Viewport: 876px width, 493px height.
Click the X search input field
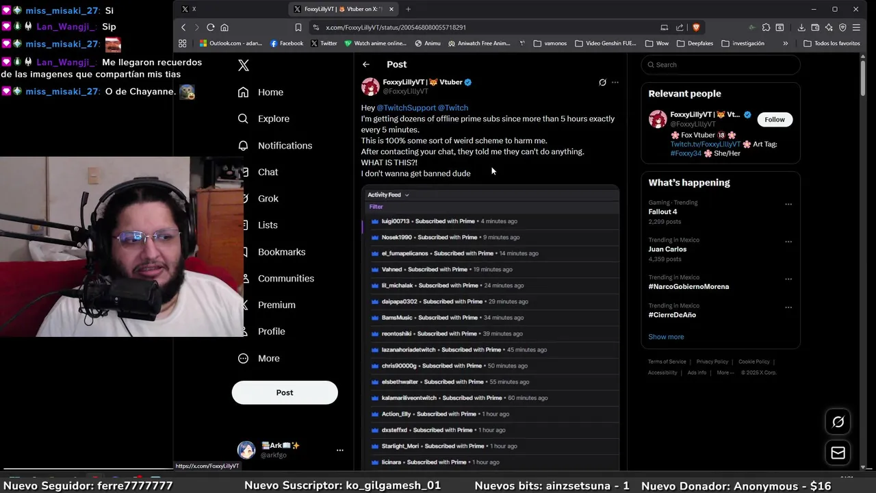coord(721,65)
